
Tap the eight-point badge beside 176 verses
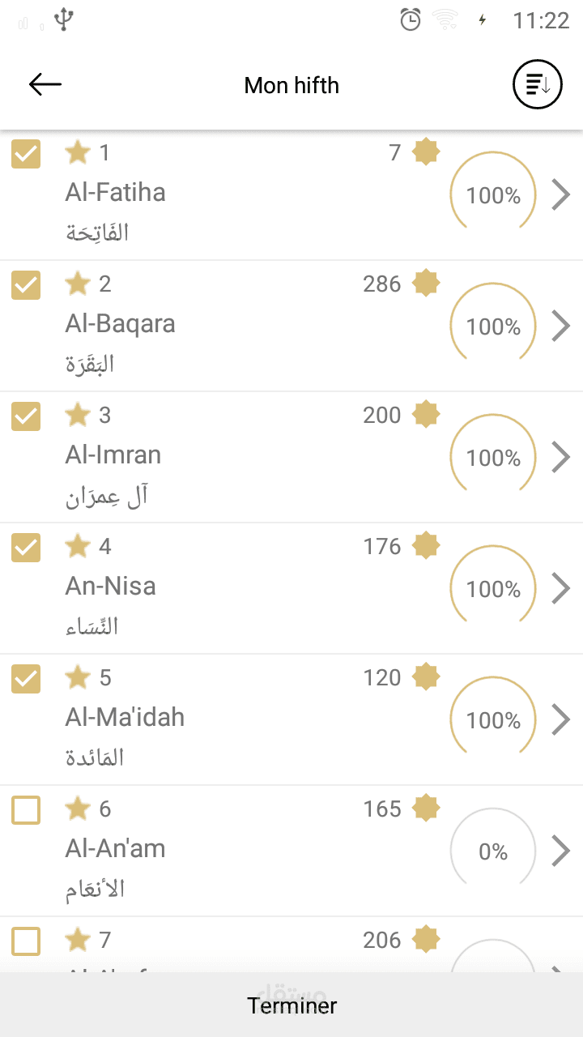(x=426, y=546)
